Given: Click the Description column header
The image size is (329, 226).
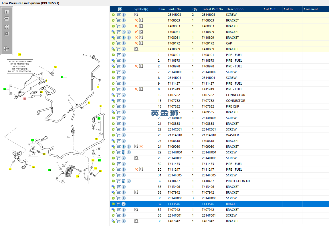Looking at the screenshot, I should click(x=235, y=9).
